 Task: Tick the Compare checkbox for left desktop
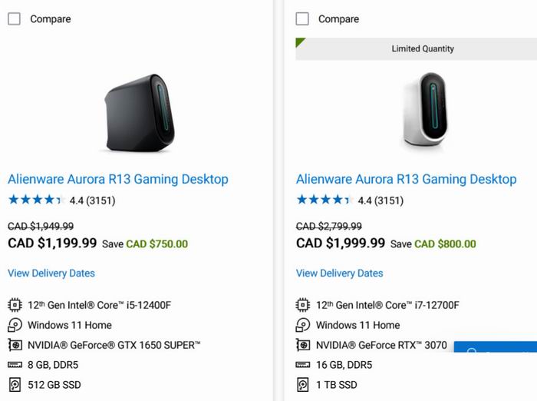14,19
